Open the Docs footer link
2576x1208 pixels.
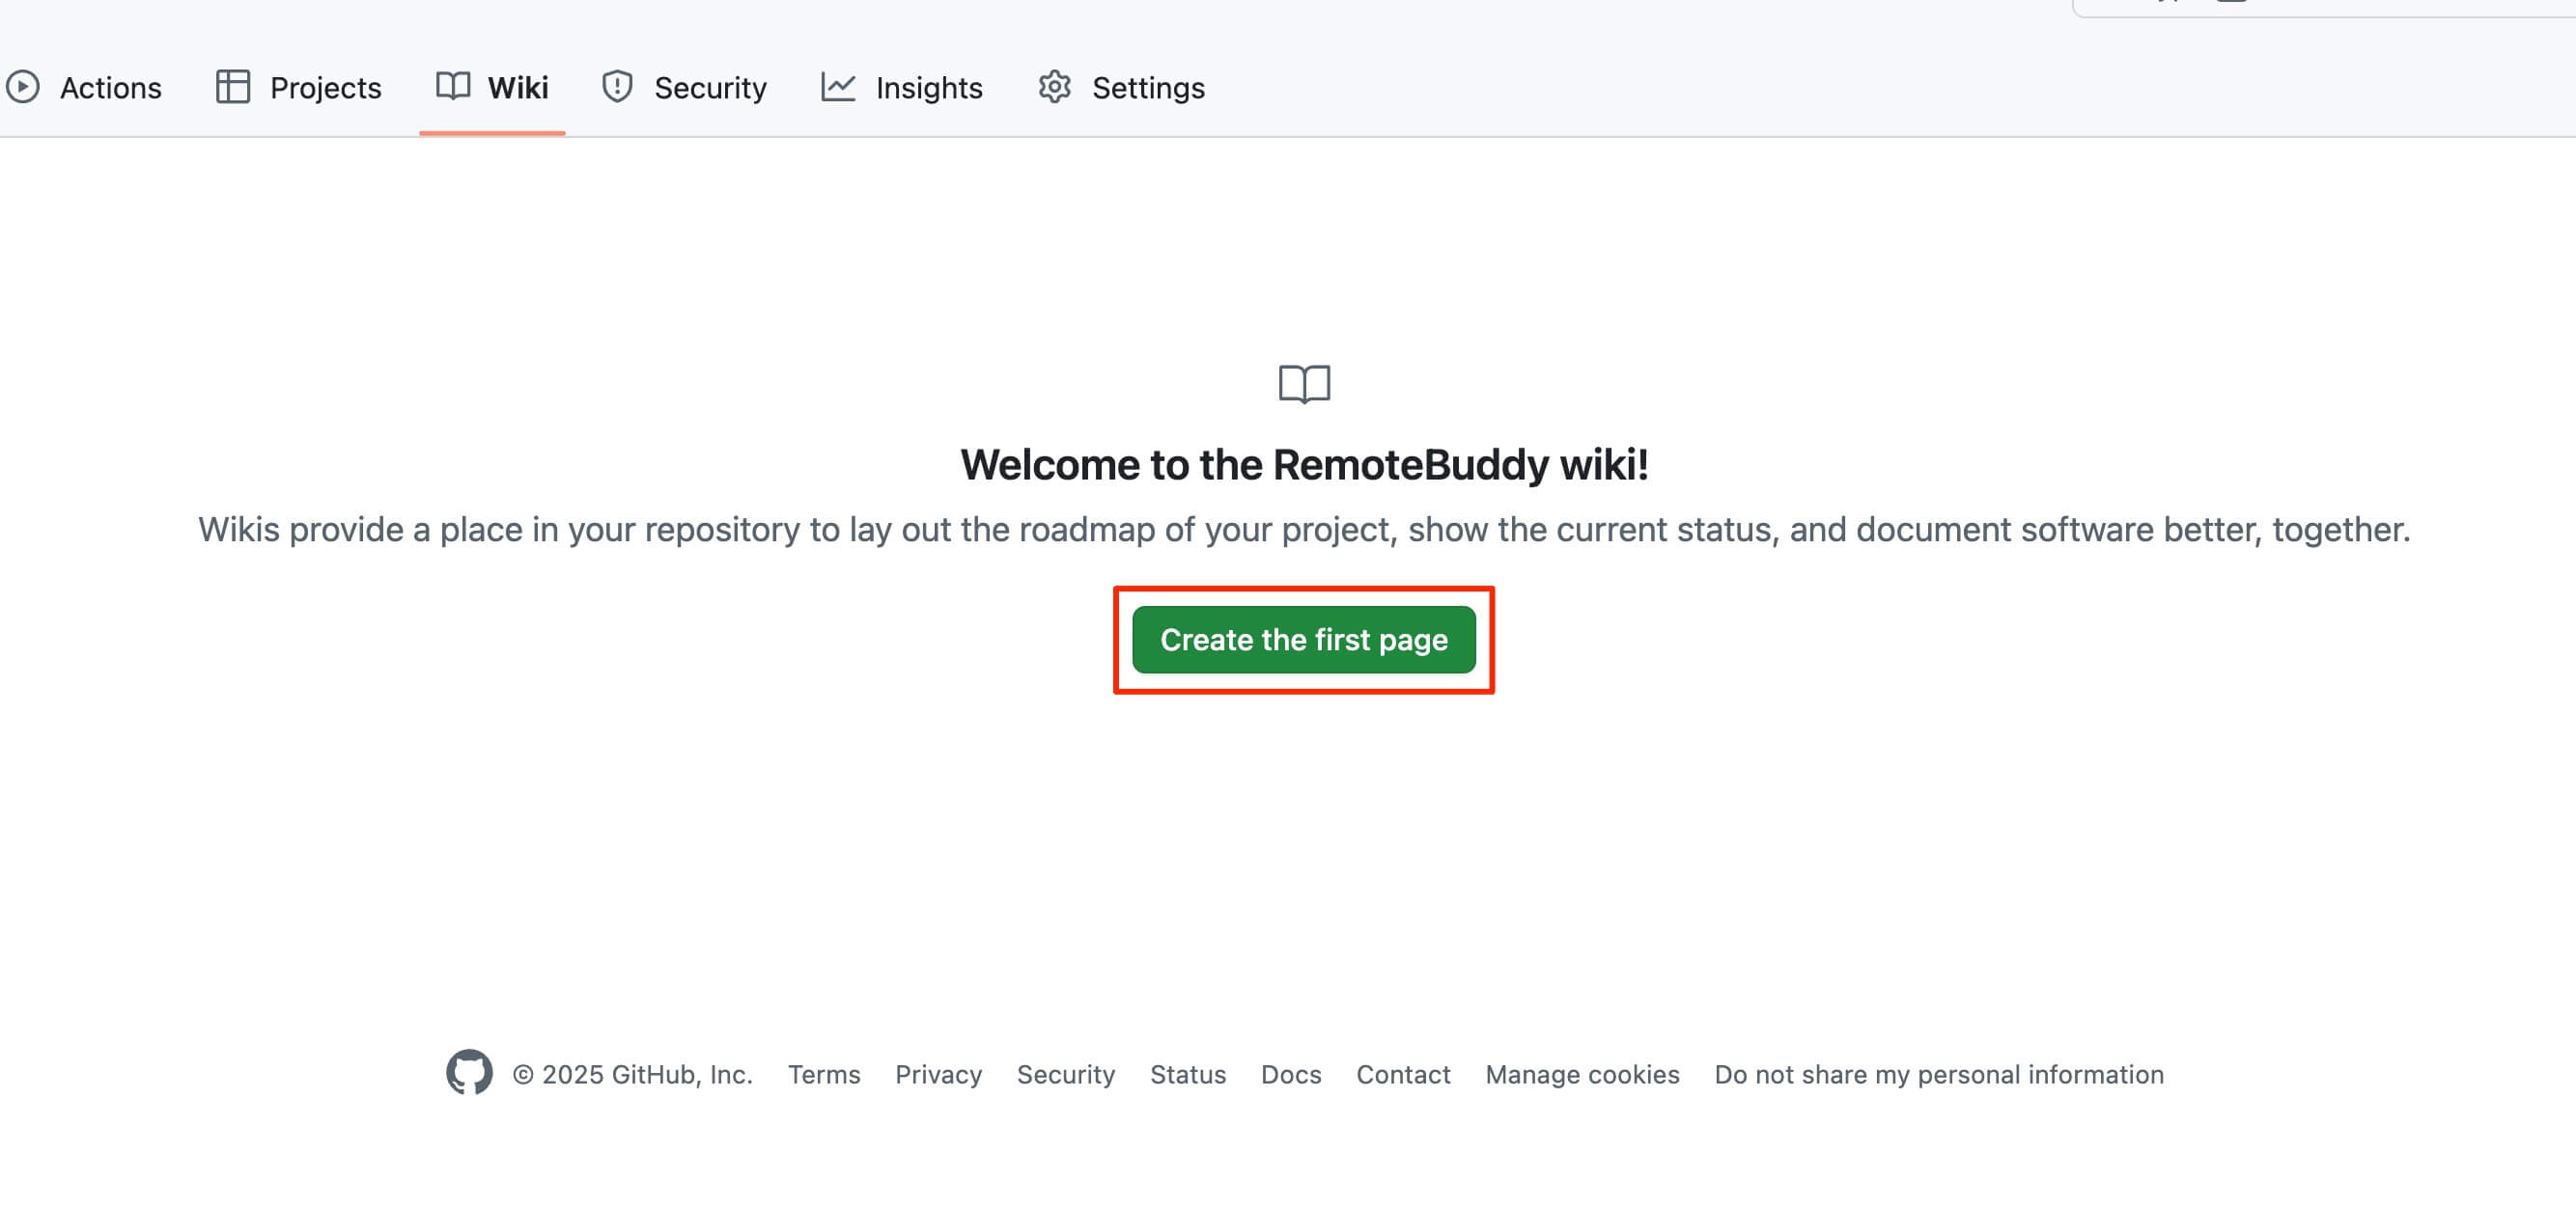point(1291,1074)
